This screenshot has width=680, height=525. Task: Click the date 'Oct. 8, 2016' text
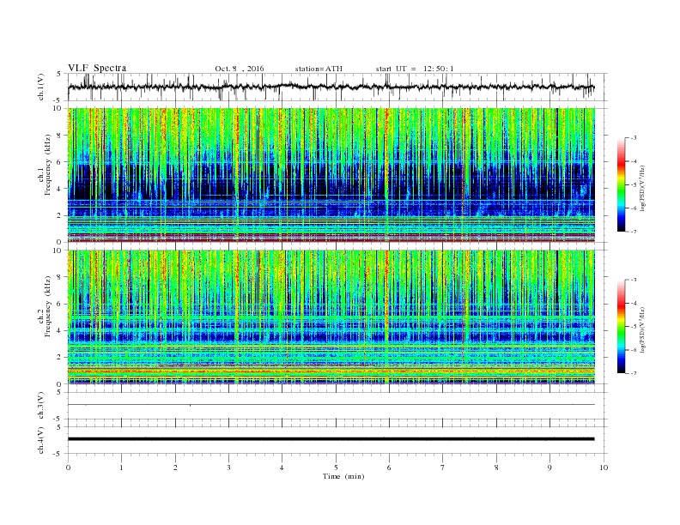coord(239,69)
